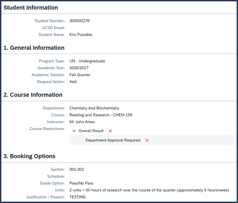The width and height of the screenshot is (238, 203).
Task: Click justification value TESTING
Action: 77,197
